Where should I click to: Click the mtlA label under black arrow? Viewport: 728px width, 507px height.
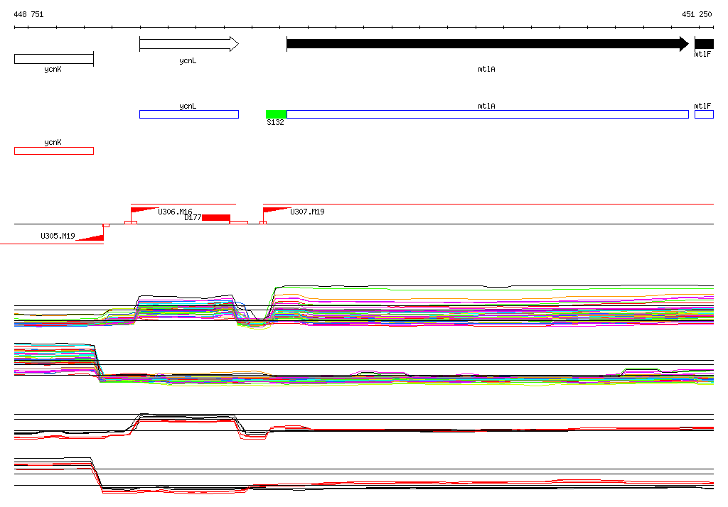(486, 69)
